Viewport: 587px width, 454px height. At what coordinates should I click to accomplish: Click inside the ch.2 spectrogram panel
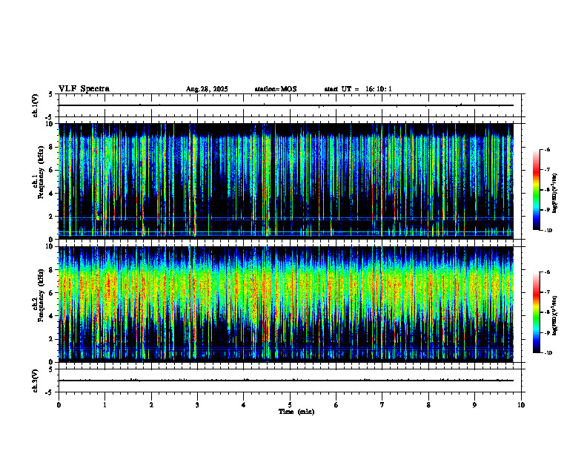coord(286,304)
